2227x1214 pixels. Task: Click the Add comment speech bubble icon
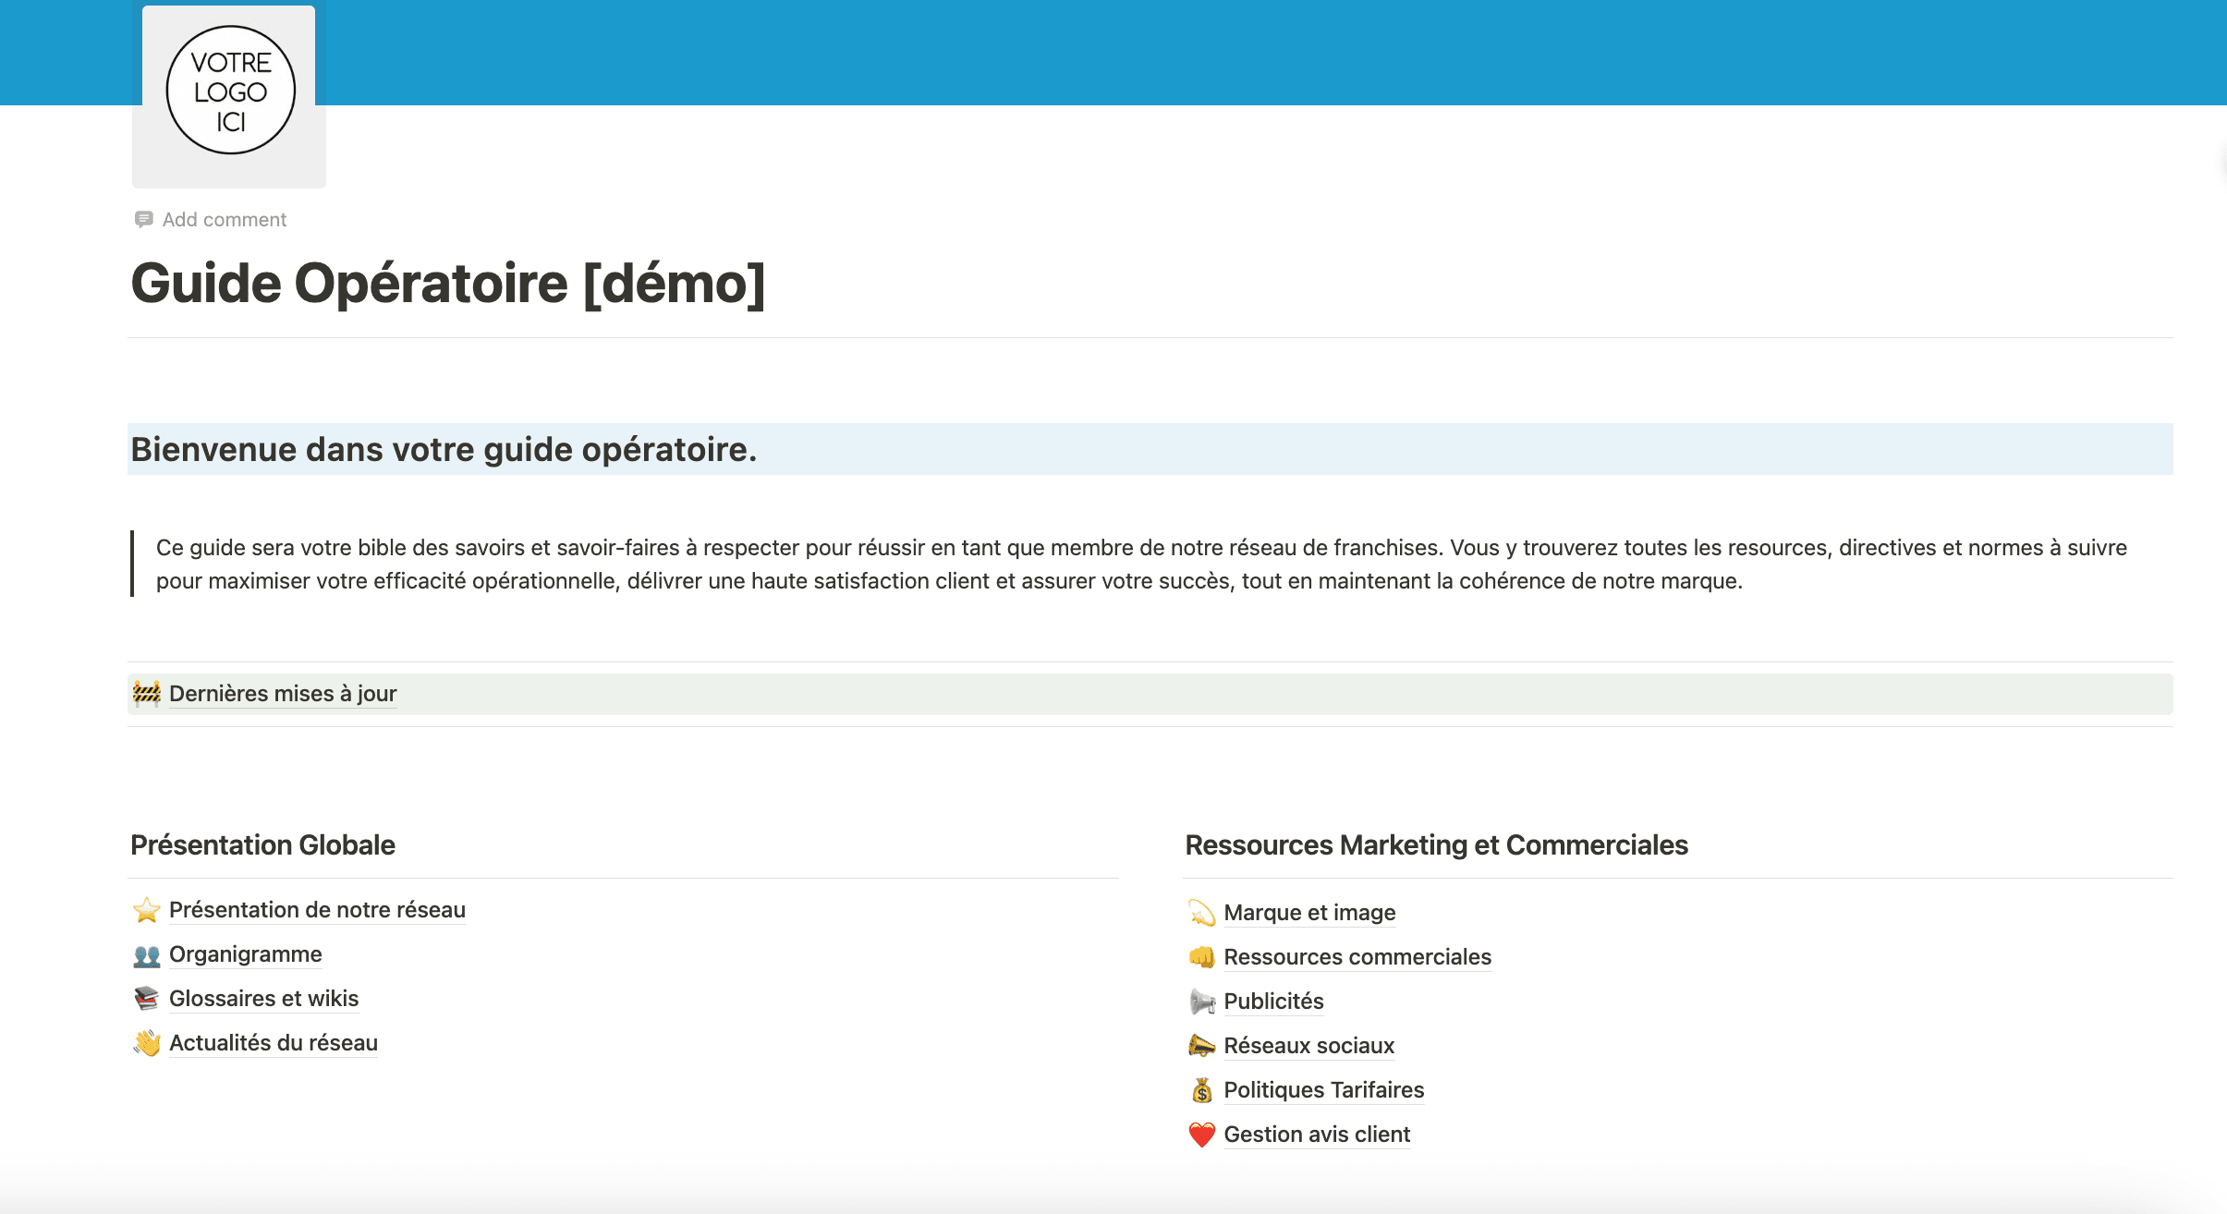(x=143, y=219)
